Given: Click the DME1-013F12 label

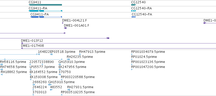Looking at the screenshot, I should 32,41.
